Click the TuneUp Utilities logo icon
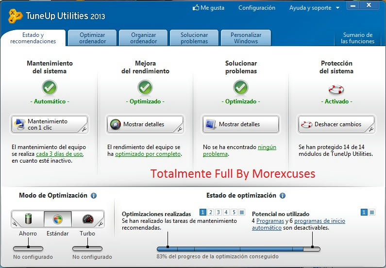 [15, 16]
